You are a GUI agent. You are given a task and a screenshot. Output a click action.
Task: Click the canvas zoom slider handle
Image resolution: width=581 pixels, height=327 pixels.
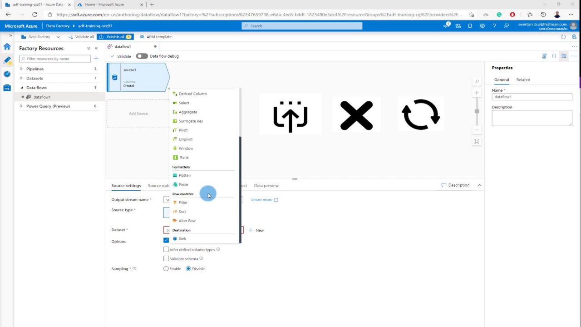pyautogui.click(x=477, y=111)
